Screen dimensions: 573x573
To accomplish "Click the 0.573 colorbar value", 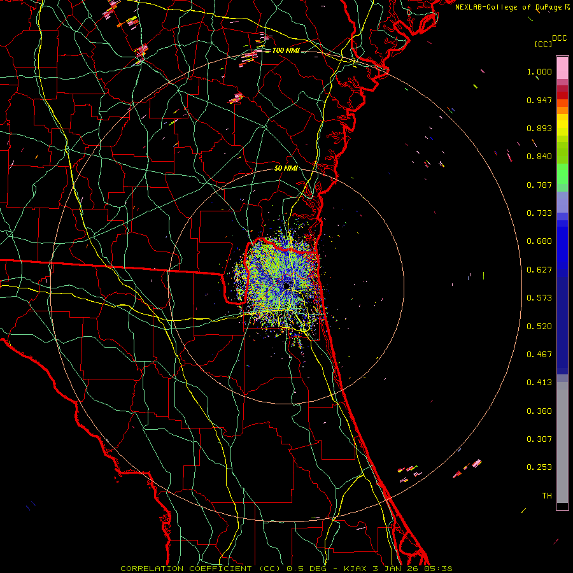I will click(x=539, y=298).
